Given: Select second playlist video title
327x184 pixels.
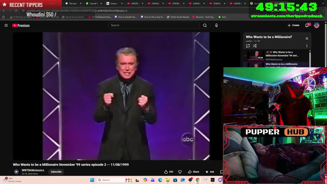Looking at the screenshot, I should (x=282, y=65).
